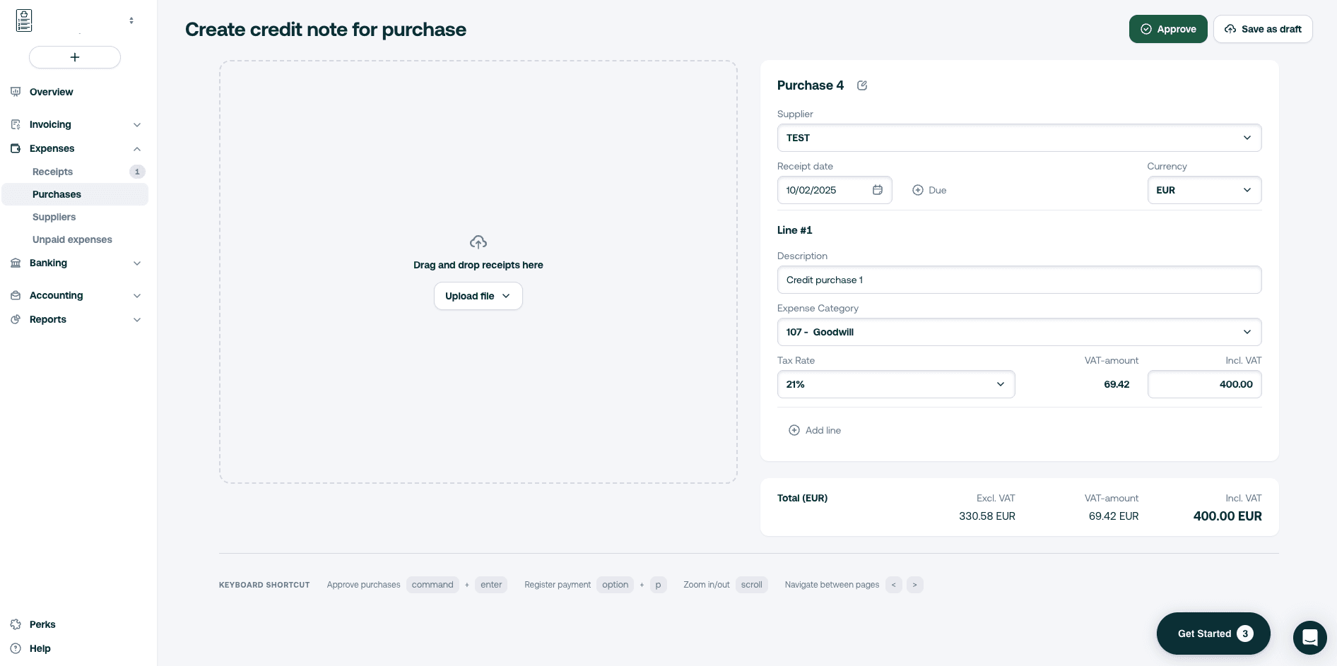Screen dimensions: 1337x666
Task: Click the Due plus icon
Action: point(917,190)
